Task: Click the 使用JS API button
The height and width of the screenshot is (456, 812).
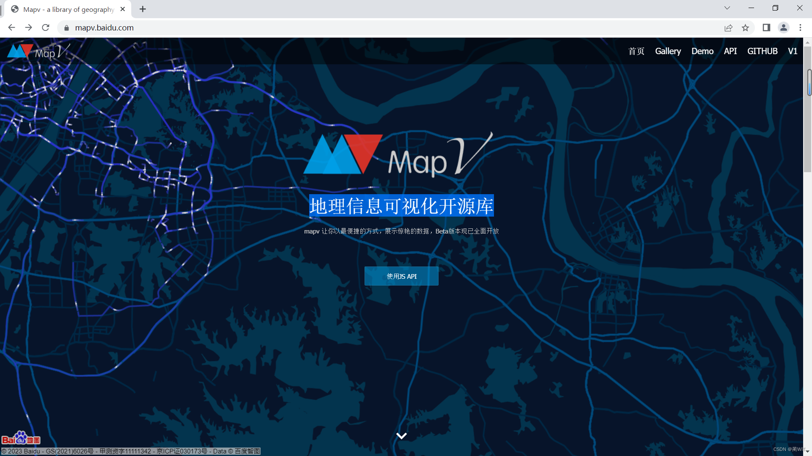Action: (x=401, y=276)
